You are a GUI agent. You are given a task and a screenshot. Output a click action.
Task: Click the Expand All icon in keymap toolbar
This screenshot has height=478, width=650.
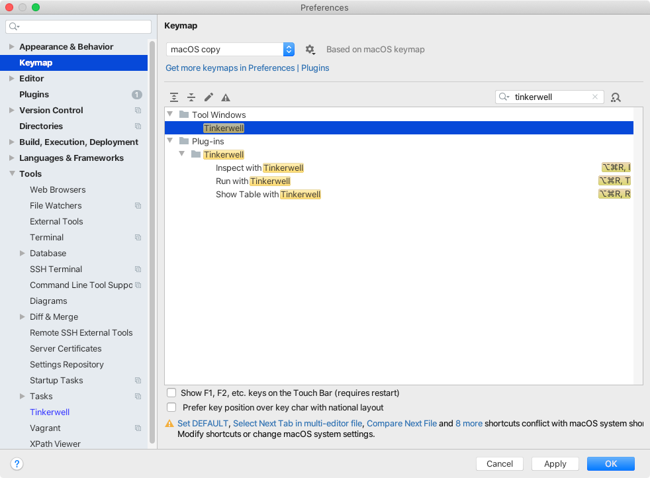(174, 97)
